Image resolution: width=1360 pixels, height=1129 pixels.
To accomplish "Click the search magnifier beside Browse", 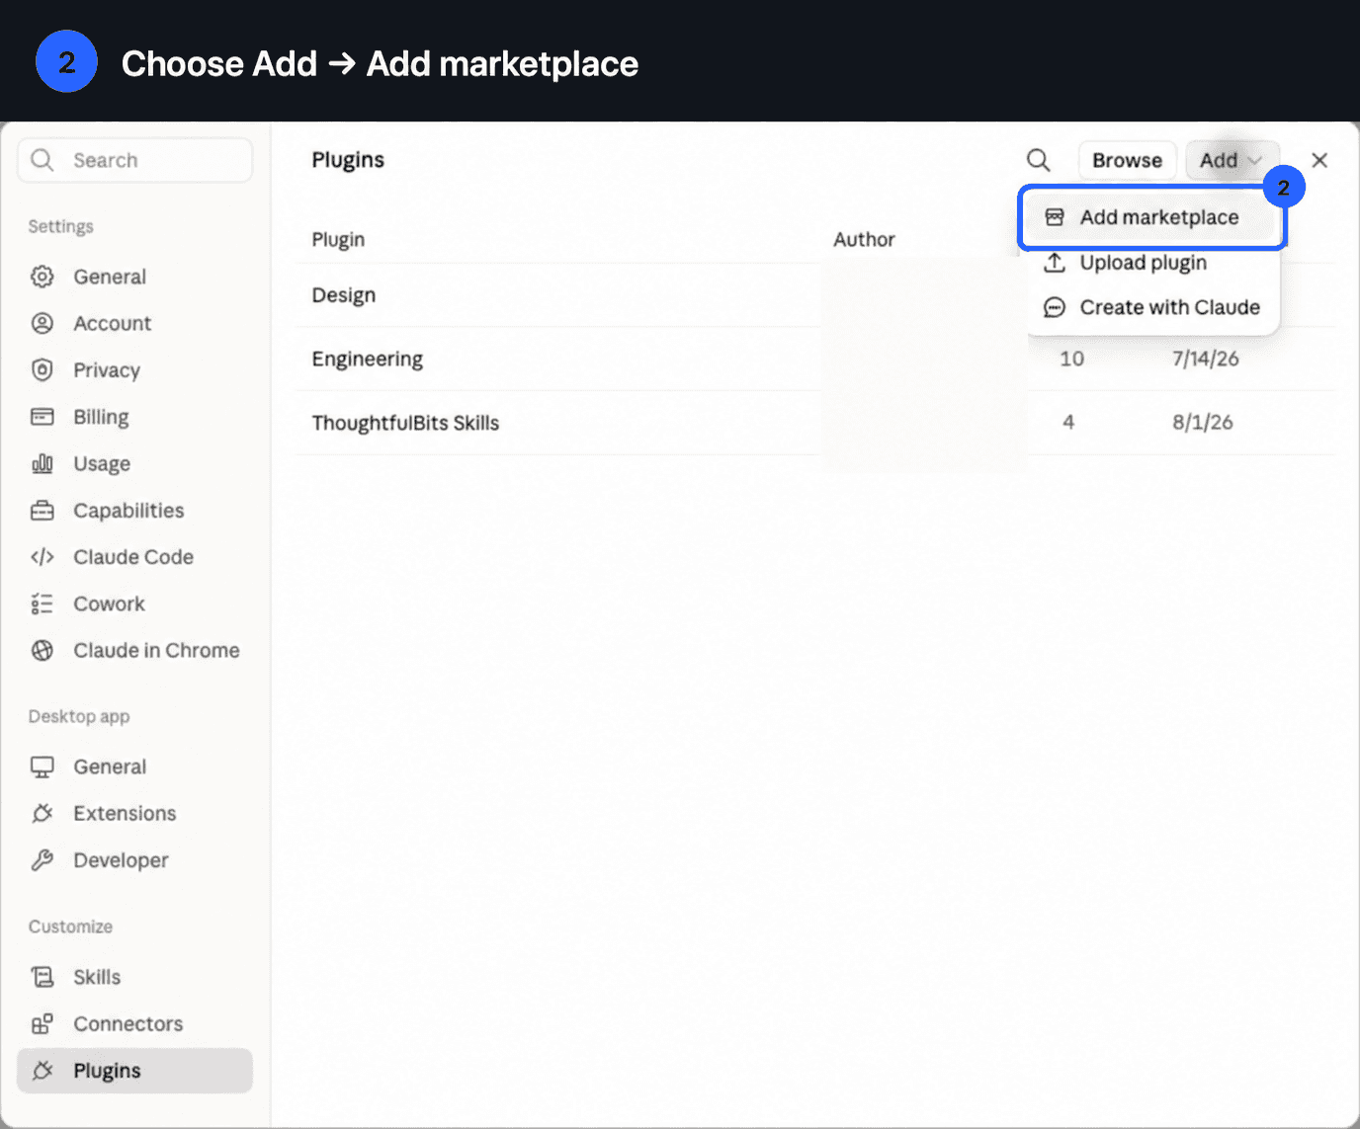I will 1038,160.
